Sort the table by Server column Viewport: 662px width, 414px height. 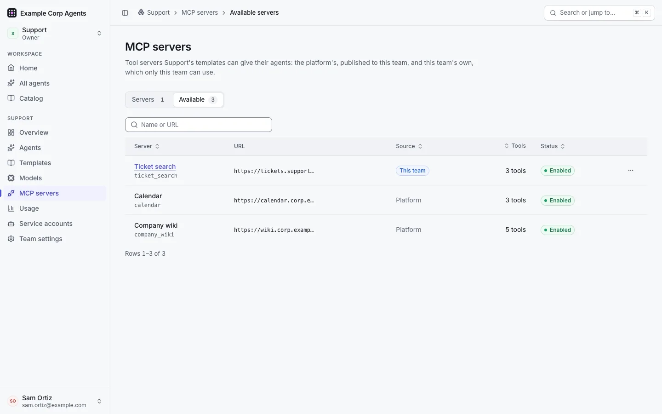(x=147, y=146)
